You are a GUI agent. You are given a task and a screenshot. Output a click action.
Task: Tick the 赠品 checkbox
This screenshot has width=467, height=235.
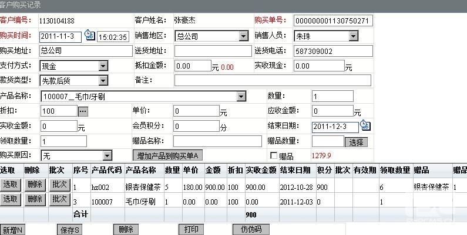pos(273,156)
